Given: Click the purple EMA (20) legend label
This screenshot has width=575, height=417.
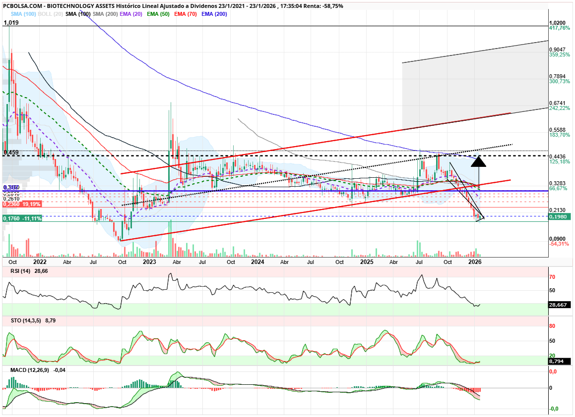Looking at the screenshot, I should coord(131,14).
